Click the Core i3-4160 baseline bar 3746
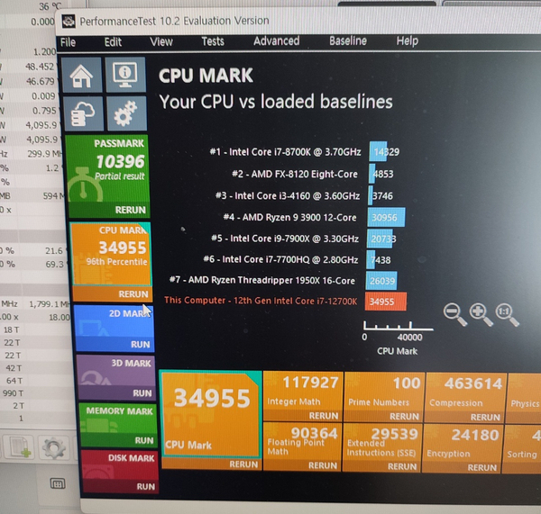This screenshot has height=514, width=541. click(x=371, y=195)
